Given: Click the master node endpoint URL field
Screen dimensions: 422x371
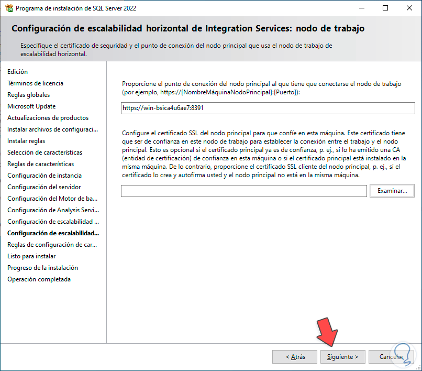Looking at the screenshot, I should coord(268,108).
